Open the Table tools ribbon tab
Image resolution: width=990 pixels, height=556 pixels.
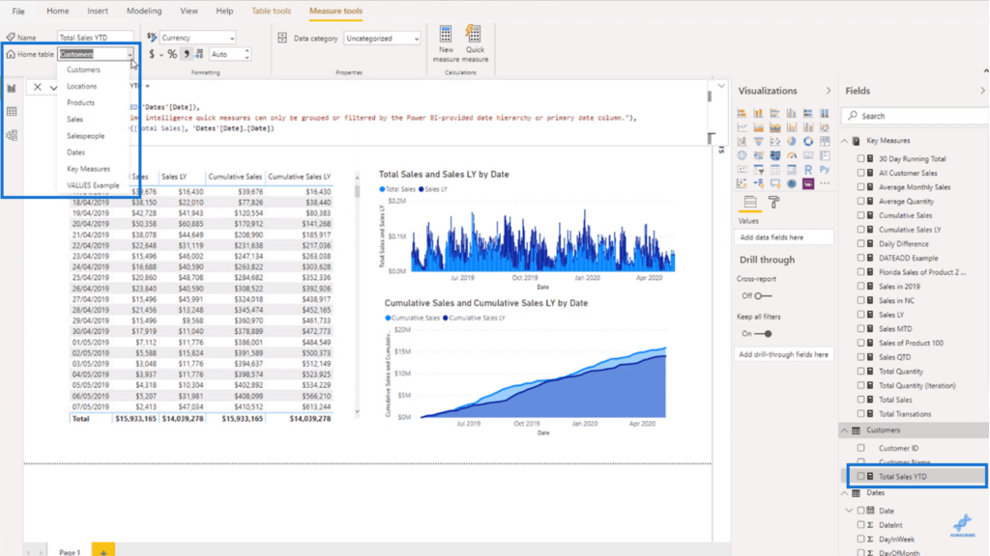(272, 11)
